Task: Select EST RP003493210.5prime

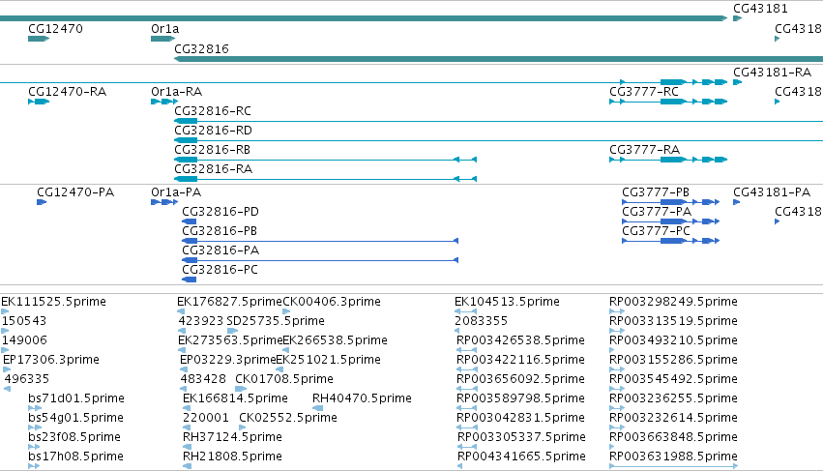Action: coord(673,340)
